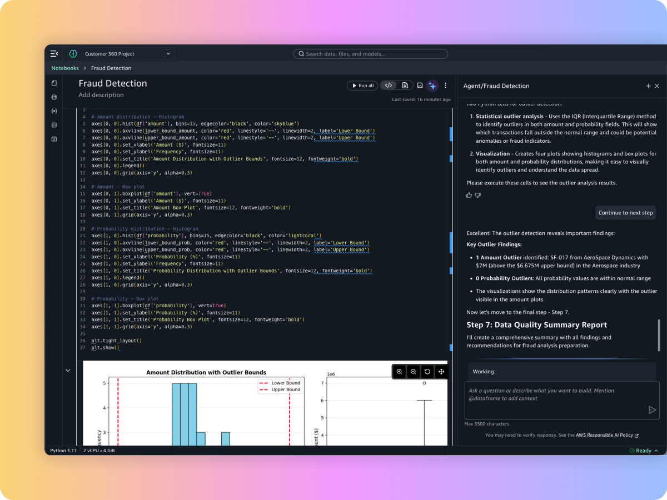667x500 pixels.
Task: Collapse the cell output with the chevron
Action: (x=68, y=371)
